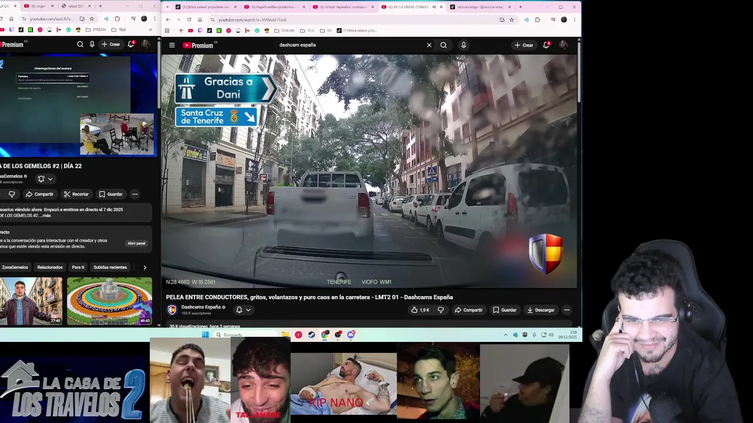Click search icon in left YouTube window
Image resolution: width=753 pixels, height=423 pixels.
click(x=80, y=44)
